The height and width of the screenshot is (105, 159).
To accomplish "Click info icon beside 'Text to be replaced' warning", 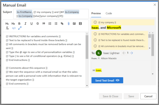I will click(95, 40).
